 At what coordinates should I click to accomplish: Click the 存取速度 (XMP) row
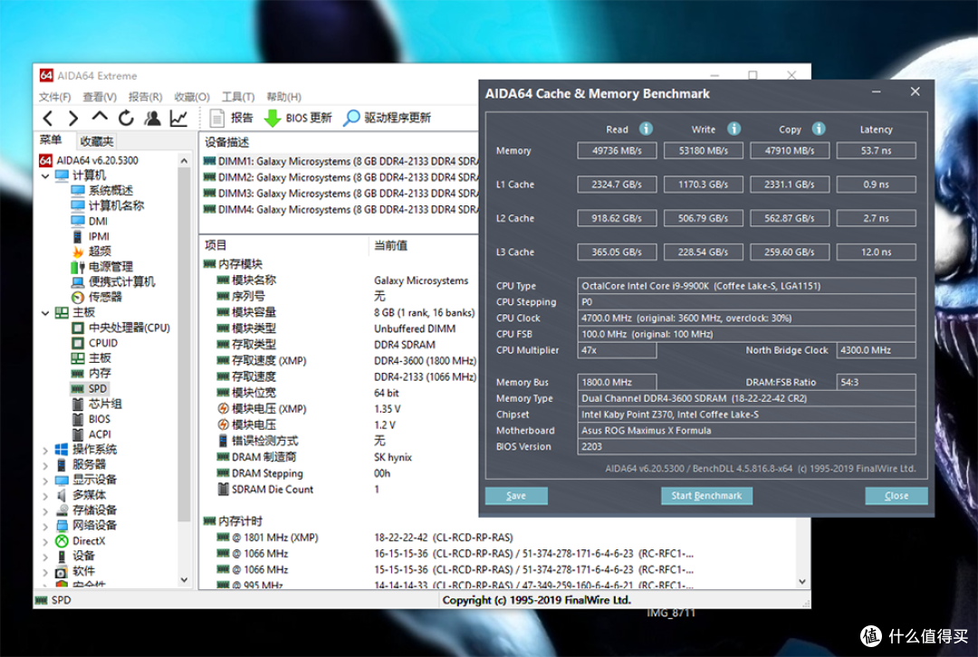point(340,361)
